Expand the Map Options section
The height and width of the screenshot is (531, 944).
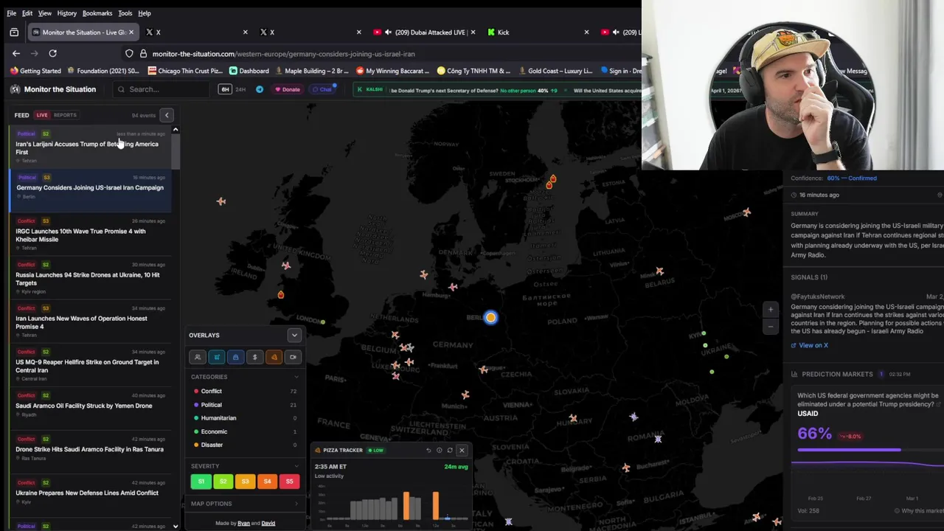click(x=296, y=504)
